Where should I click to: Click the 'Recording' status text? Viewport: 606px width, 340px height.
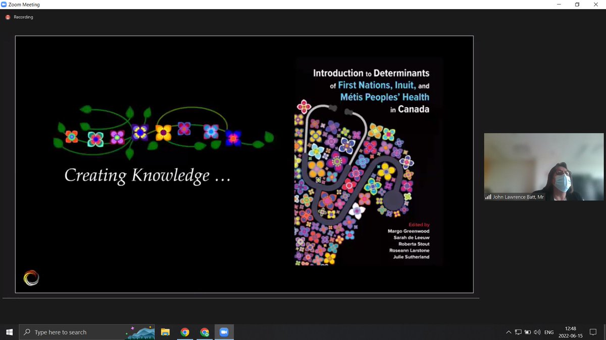(23, 17)
